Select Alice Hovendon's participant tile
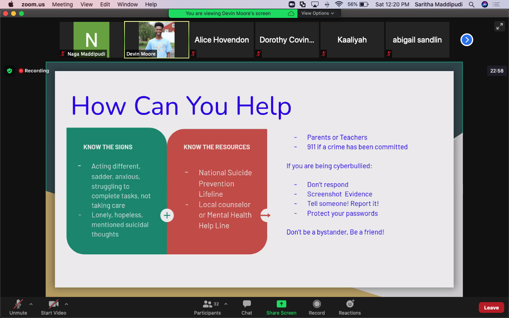This screenshot has width=509, height=318. click(x=222, y=40)
